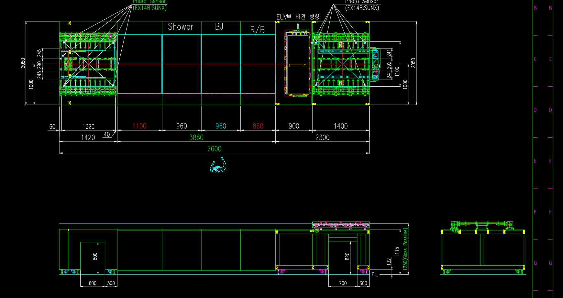The image size is (563, 298).
Task: Select the red "860" dimension text
Action: click(258, 126)
